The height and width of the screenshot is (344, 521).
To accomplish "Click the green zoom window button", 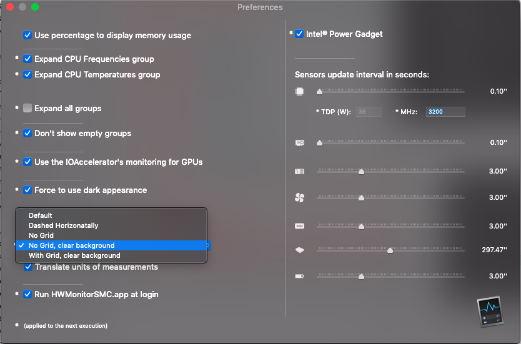I will pos(35,7).
